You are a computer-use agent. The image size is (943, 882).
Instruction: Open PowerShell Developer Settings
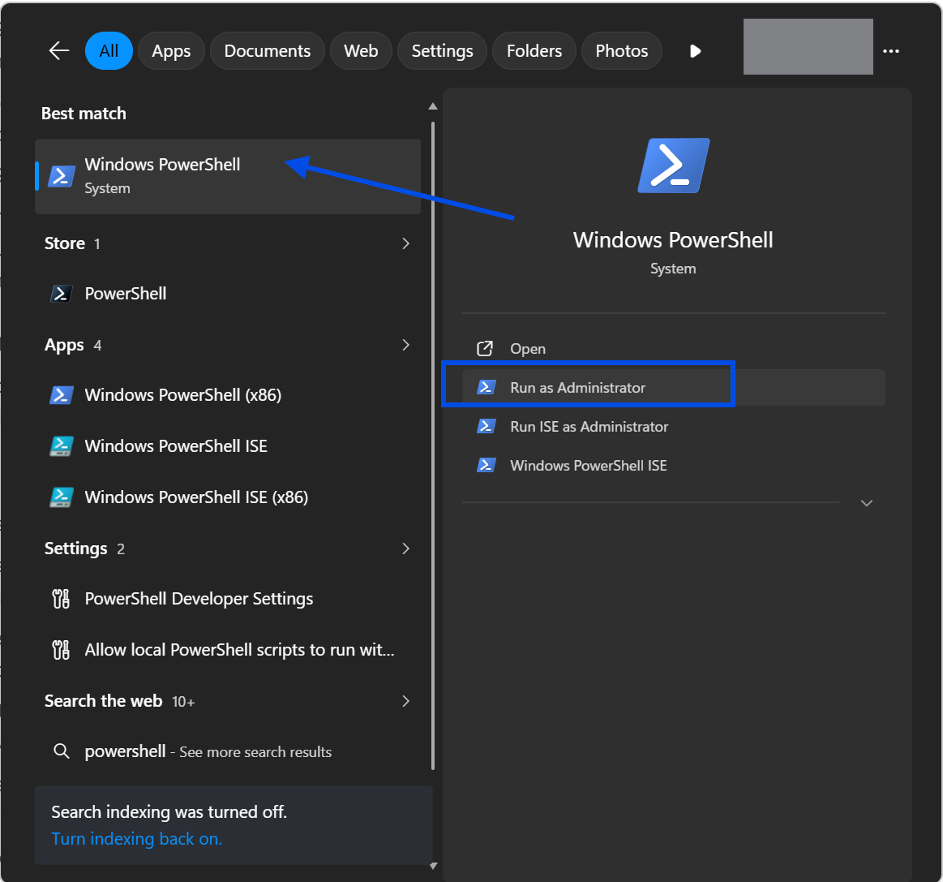pos(199,599)
